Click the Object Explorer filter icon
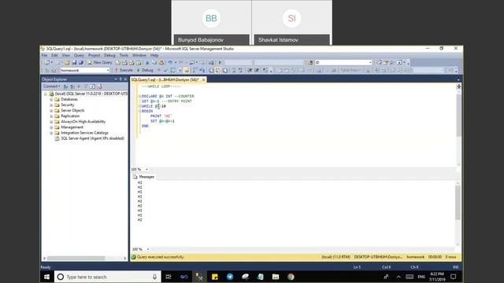The height and width of the screenshot is (283, 504). click(x=86, y=86)
